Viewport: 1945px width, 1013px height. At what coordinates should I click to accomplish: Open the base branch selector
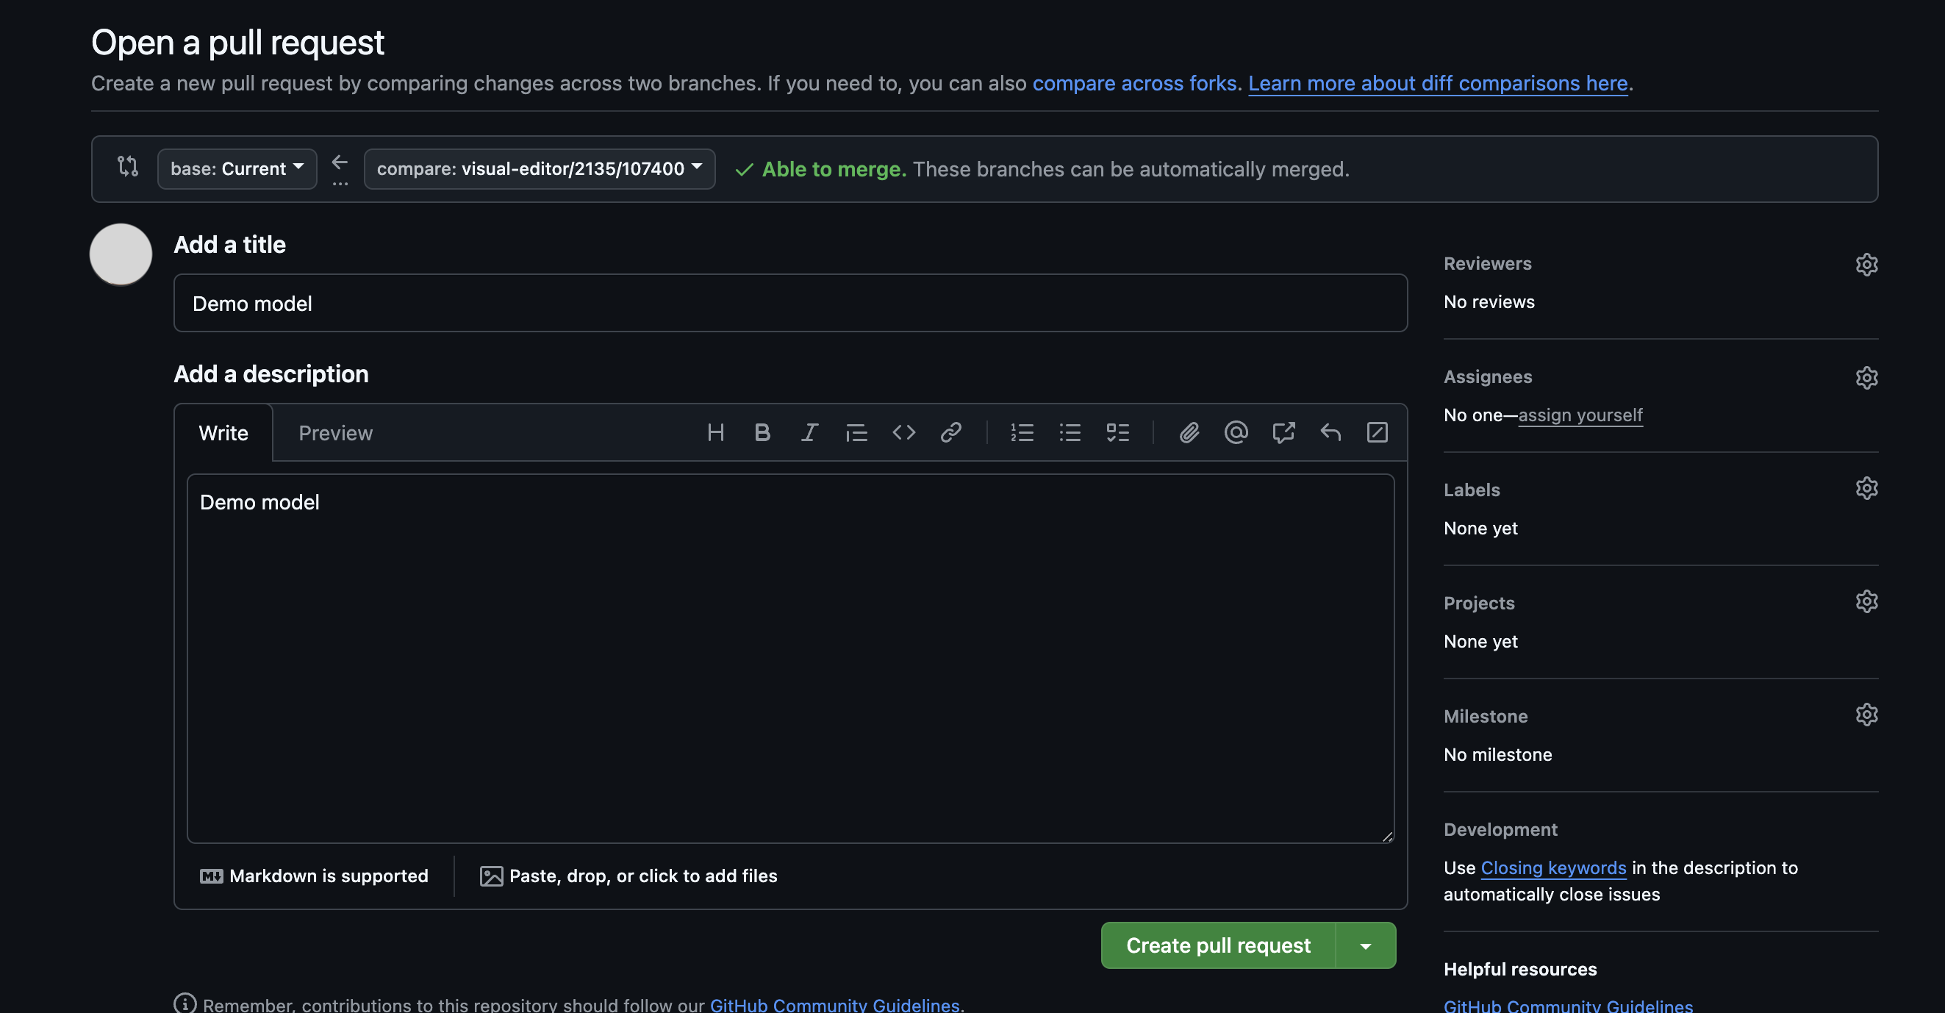pyautogui.click(x=237, y=168)
